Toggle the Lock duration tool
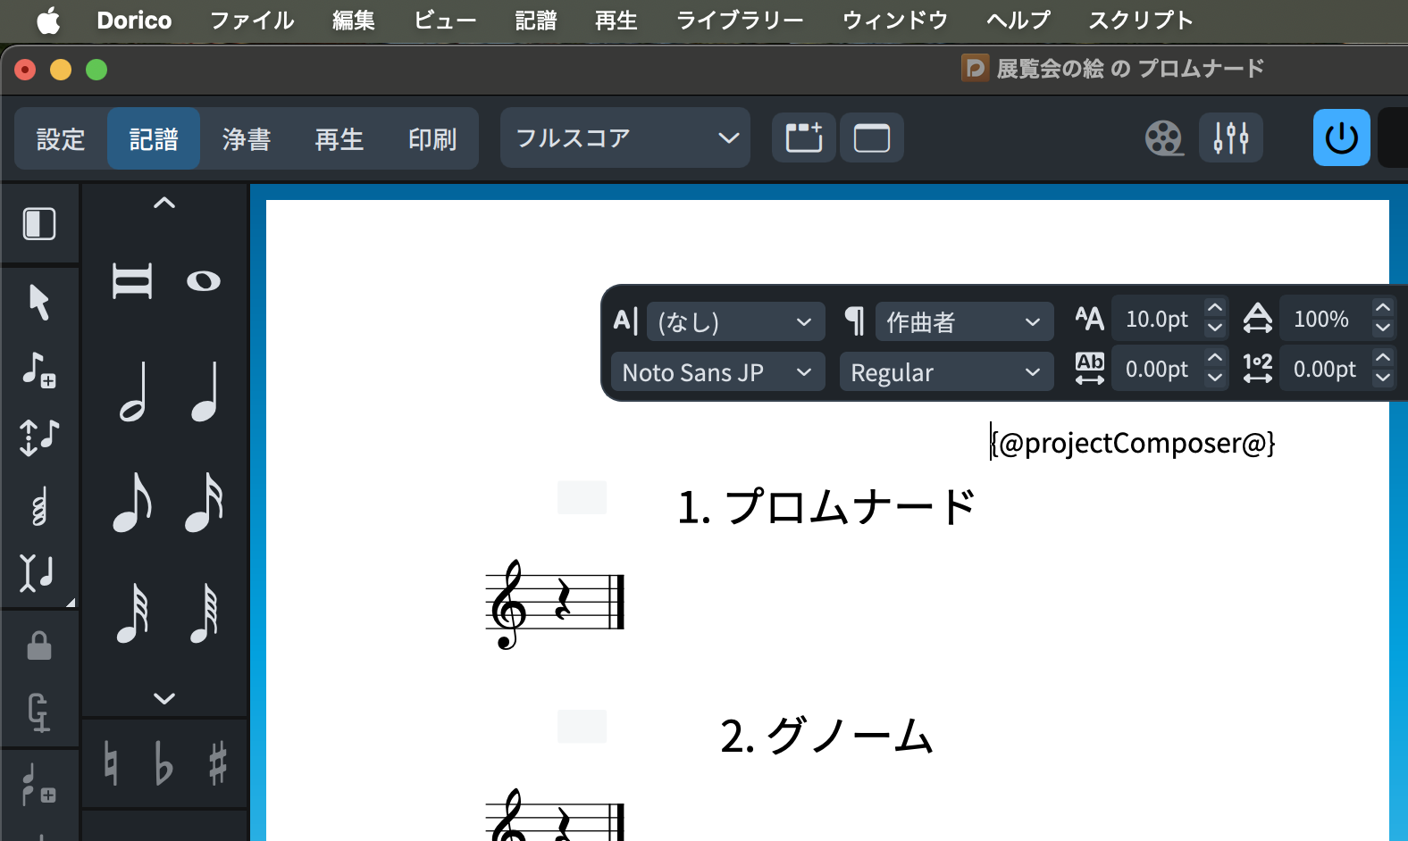Screen dimensions: 1408x841 (x=39, y=645)
